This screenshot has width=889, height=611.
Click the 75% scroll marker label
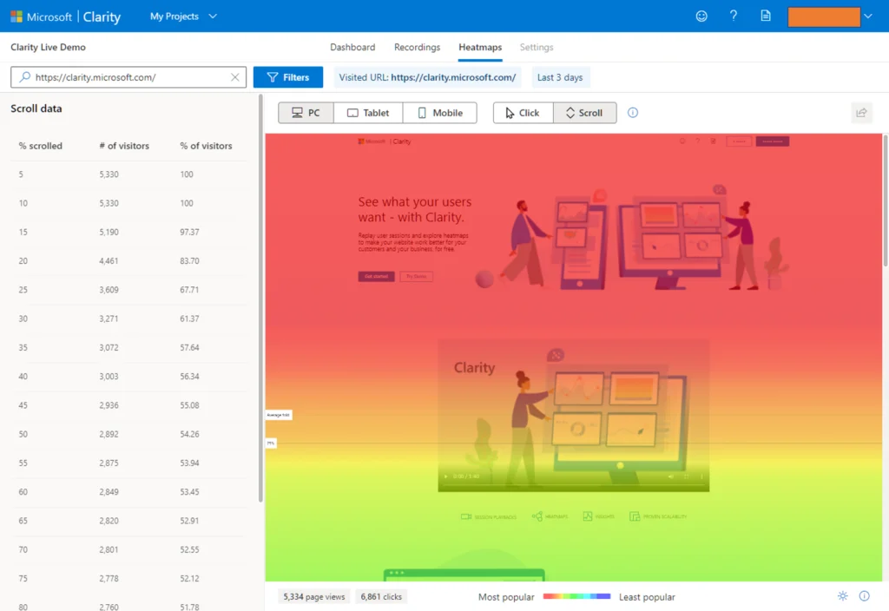pos(271,443)
